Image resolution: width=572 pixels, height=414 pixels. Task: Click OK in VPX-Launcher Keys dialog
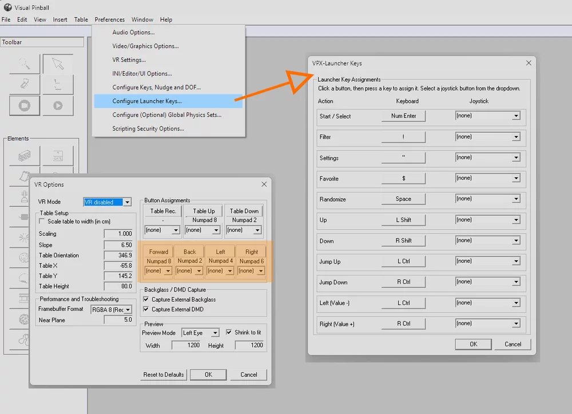click(474, 344)
